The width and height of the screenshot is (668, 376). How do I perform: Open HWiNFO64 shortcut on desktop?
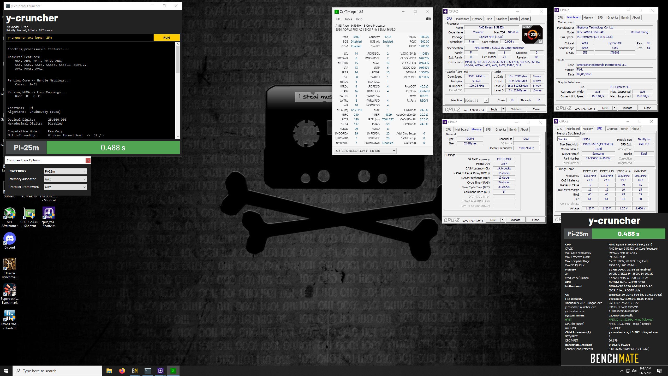point(10,319)
